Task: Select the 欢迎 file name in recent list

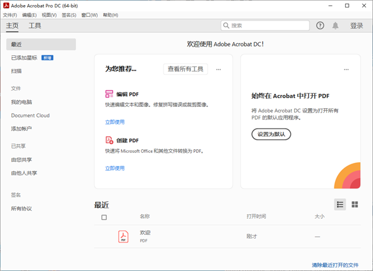Action: [145, 232]
